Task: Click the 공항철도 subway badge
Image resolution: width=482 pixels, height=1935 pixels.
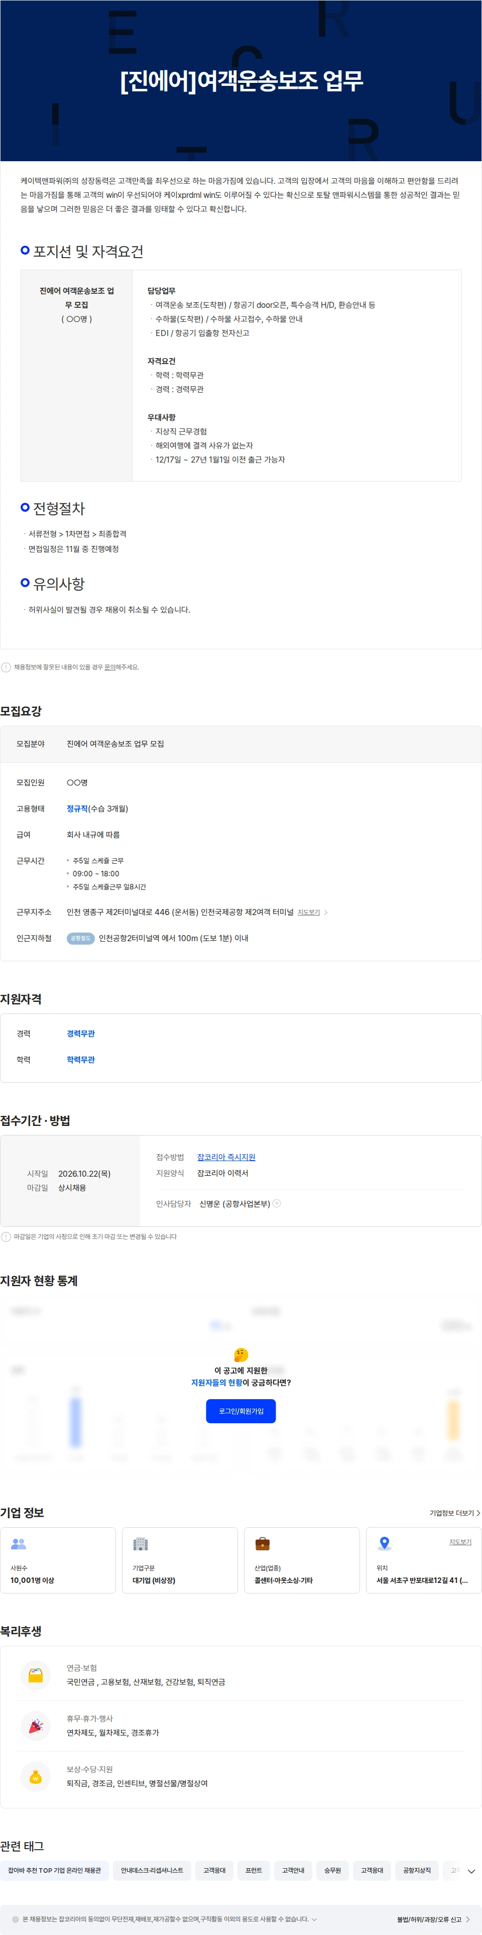Action: [80, 938]
